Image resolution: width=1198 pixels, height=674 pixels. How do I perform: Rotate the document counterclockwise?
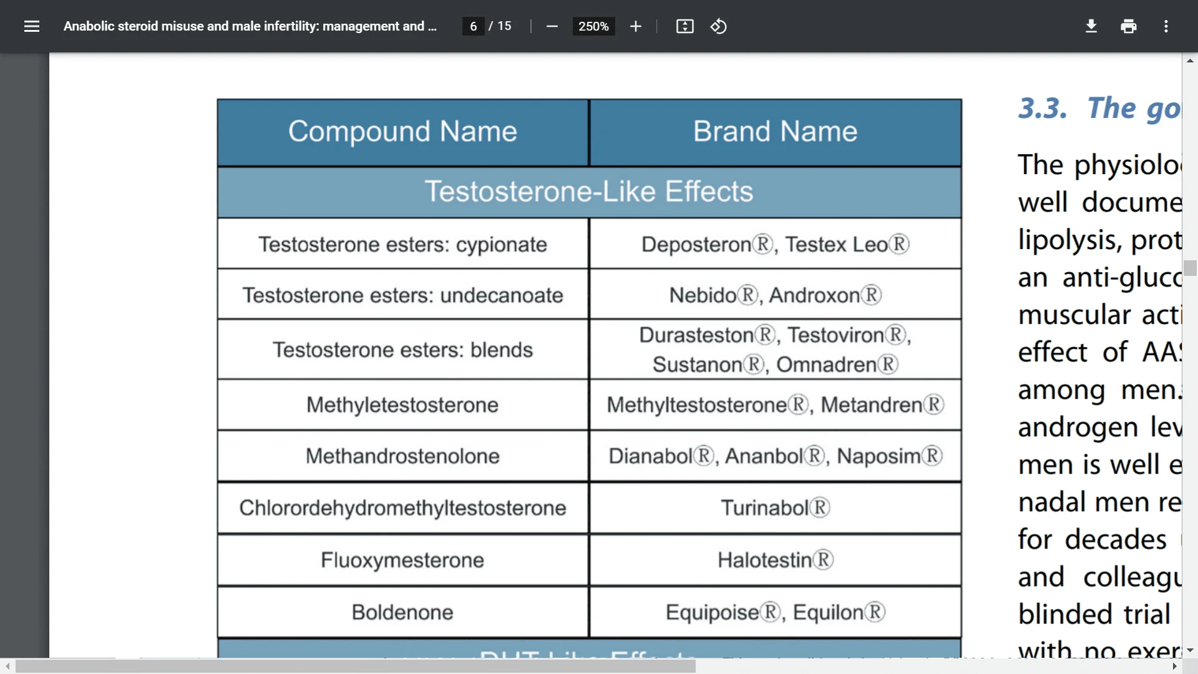[x=718, y=26]
